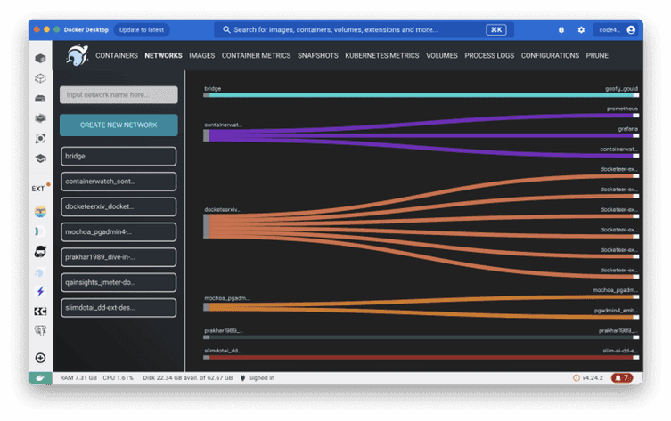Open the lightning bolt extension icon

coord(40,291)
